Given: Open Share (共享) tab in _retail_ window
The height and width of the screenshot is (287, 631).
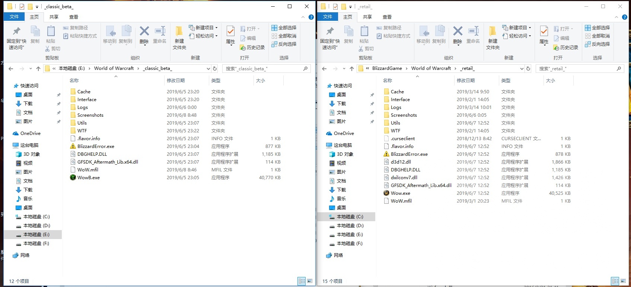Looking at the screenshot, I should 367,17.
